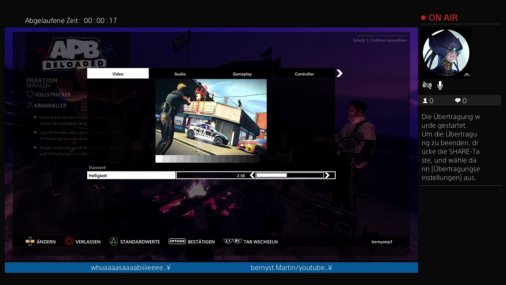Image resolution: width=506 pixels, height=285 pixels.
Task: Click the L1 R1 tab switch icon
Action: (232, 241)
